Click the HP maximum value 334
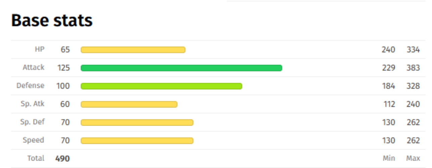Viewport: 432px width, 168px height. coord(413,50)
